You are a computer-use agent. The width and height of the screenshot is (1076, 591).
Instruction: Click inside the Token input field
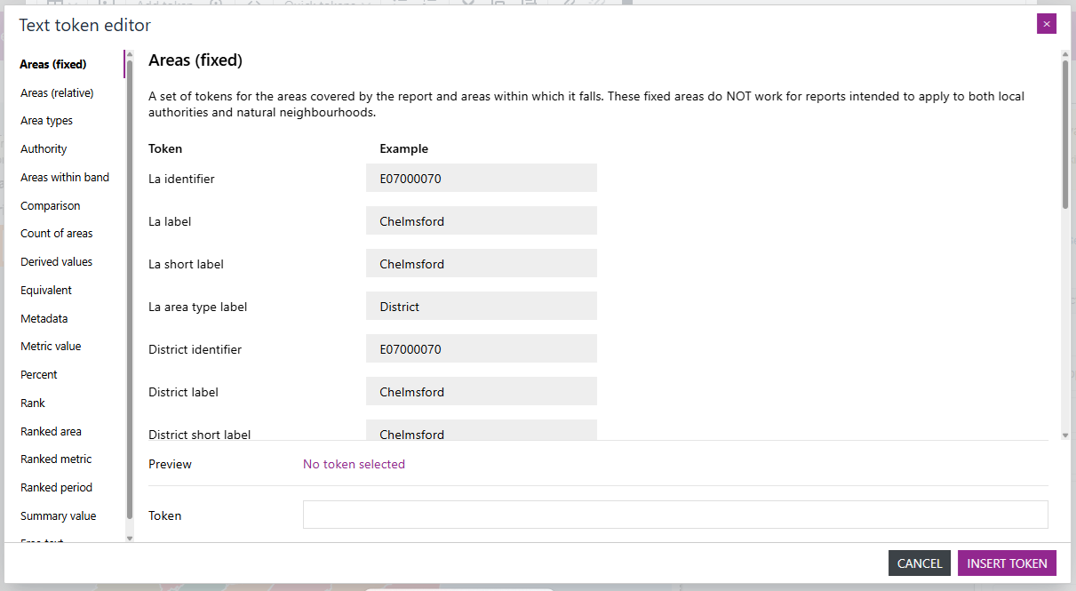pos(675,515)
